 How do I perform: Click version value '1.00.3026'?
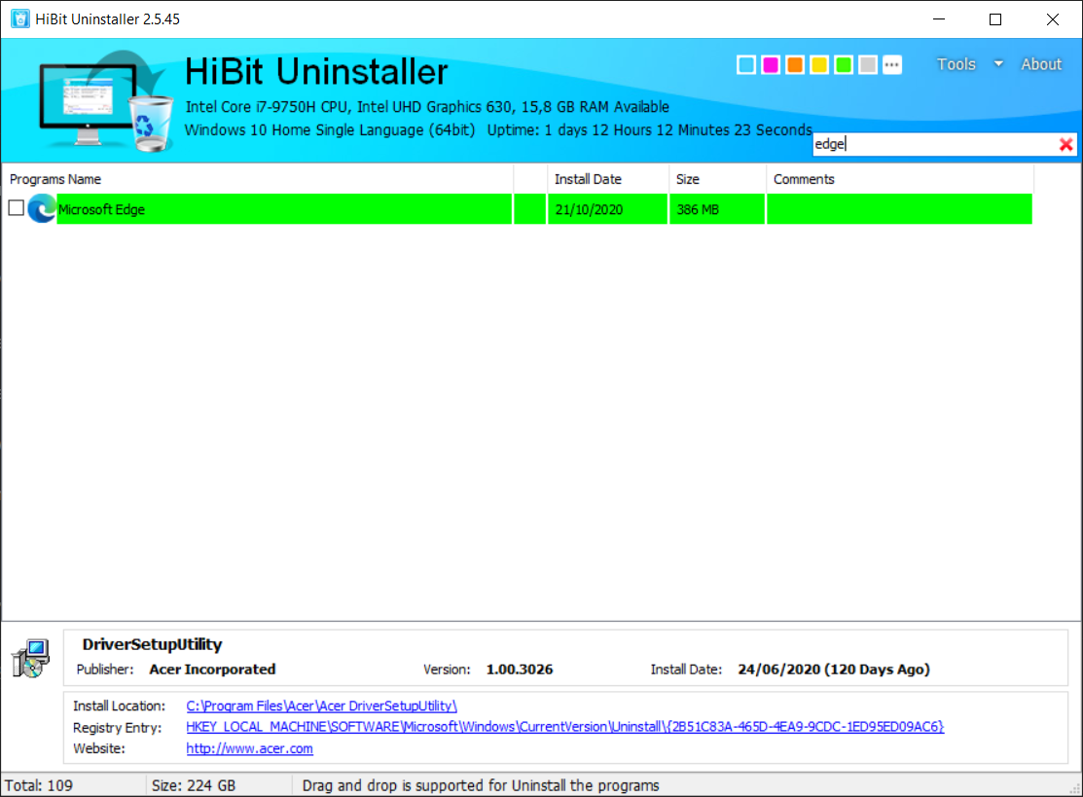(520, 670)
